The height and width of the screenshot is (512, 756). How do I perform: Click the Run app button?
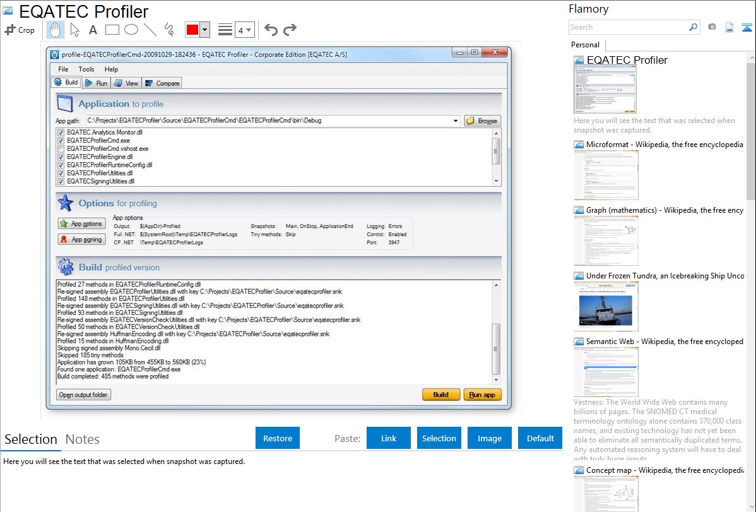coord(482,395)
